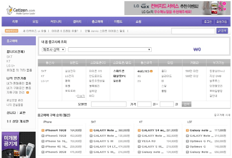Open the 이벤트 menu

tap(118, 21)
